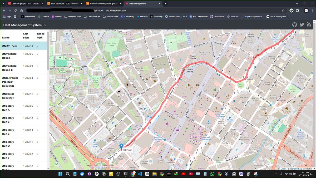Open the Learn DevOps bookmark folder

92,17
